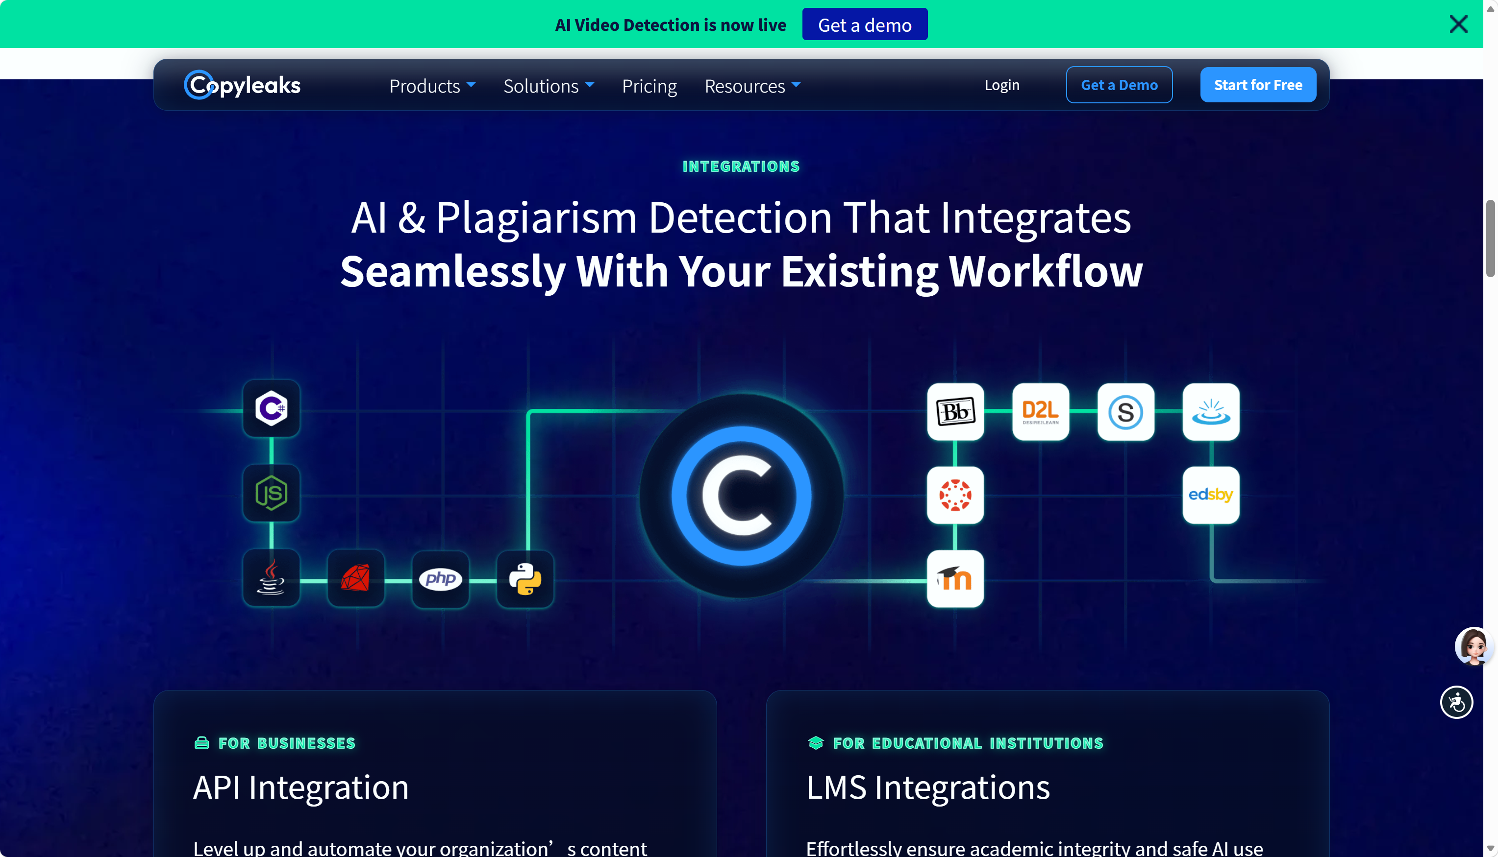Select the Python integration icon
Screen dimensions: 1498x857
[x=525, y=579]
